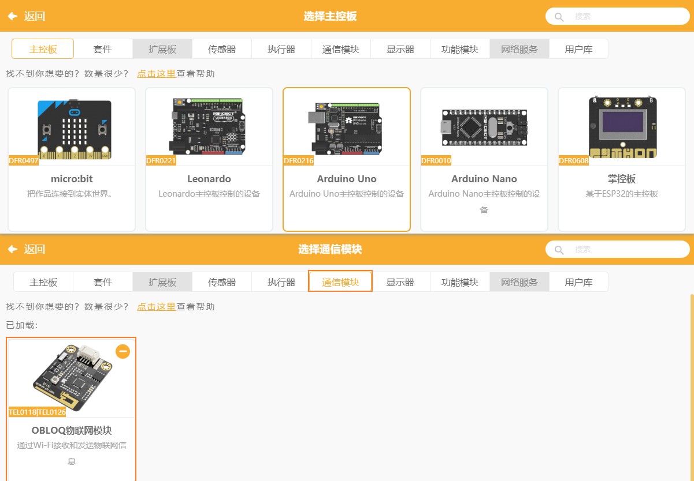Open the 显示器 tab in the upper panel

(x=400, y=49)
